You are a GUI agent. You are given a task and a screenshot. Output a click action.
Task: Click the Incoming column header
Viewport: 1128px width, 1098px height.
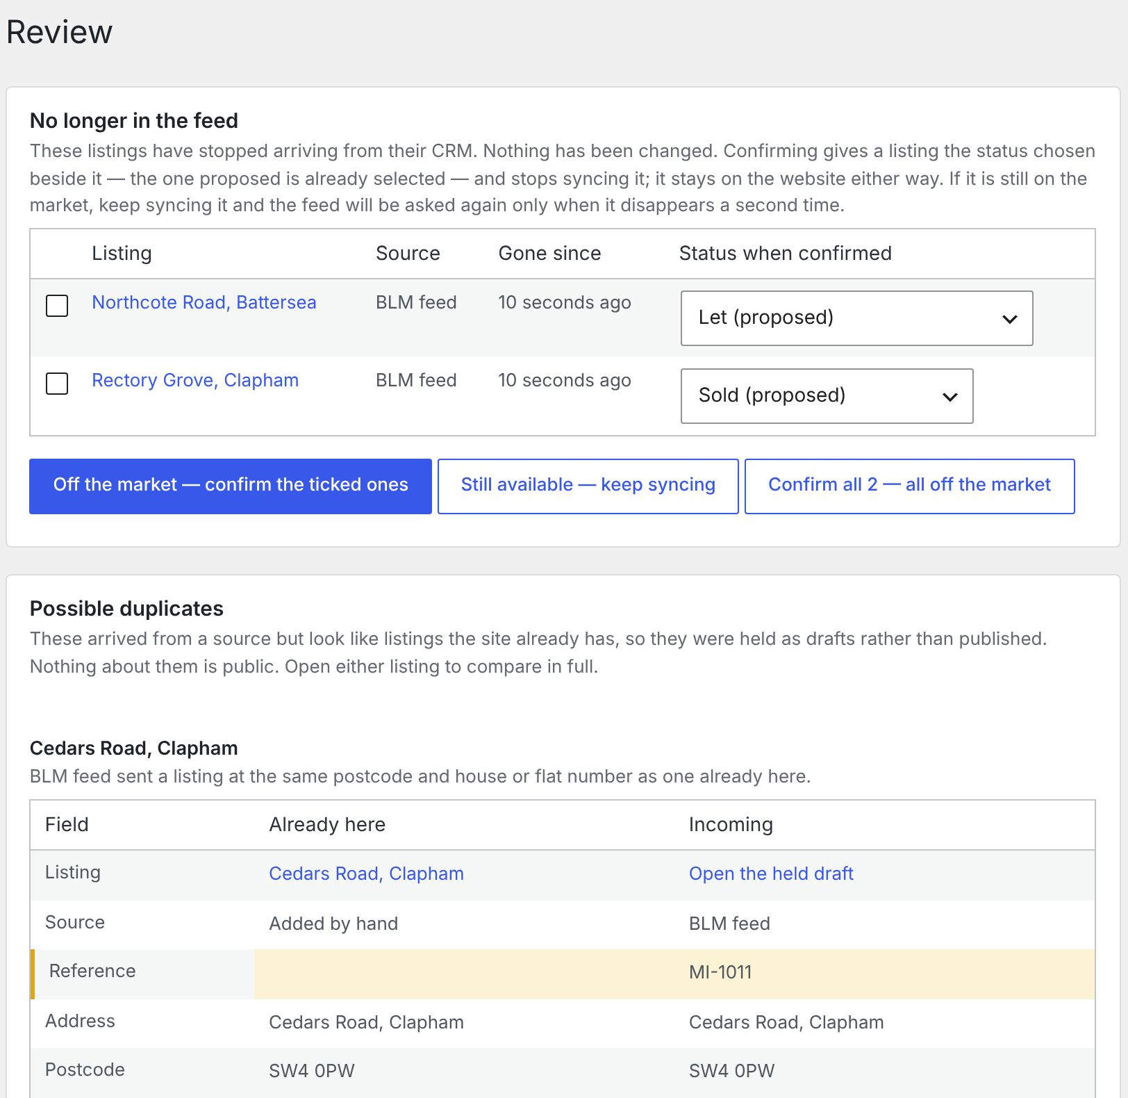(x=731, y=824)
